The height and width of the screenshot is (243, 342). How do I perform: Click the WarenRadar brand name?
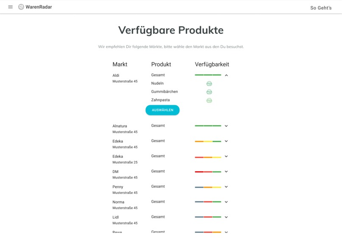[x=39, y=7]
